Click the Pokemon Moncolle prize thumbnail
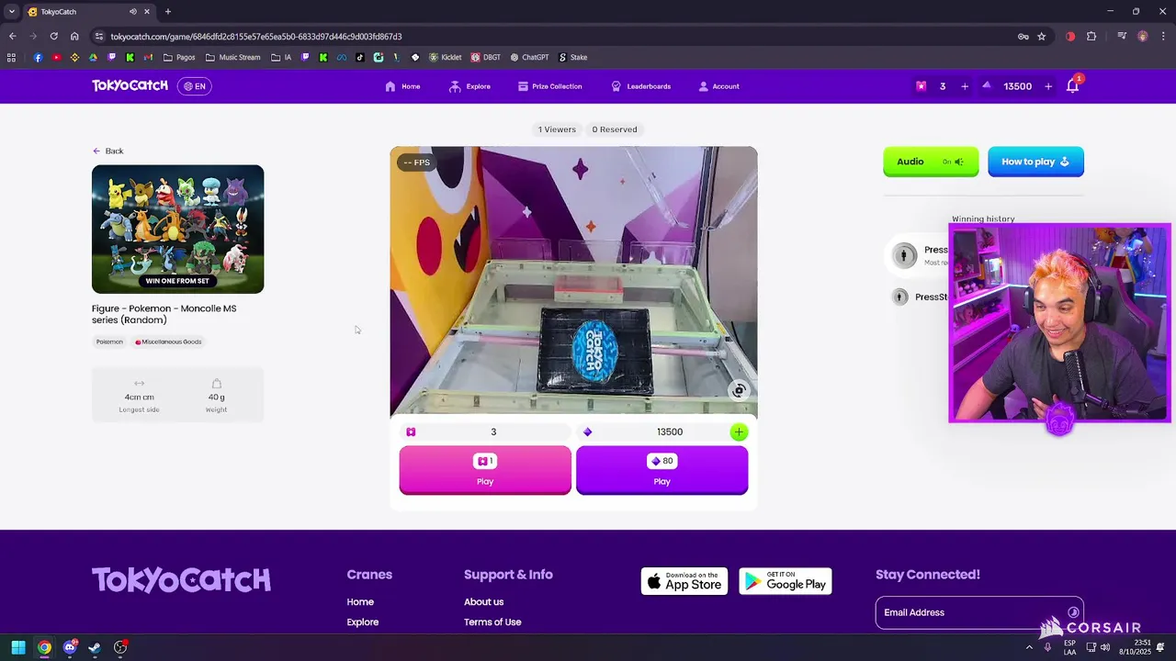Screen dimensions: 1176x661 tap(177, 230)
